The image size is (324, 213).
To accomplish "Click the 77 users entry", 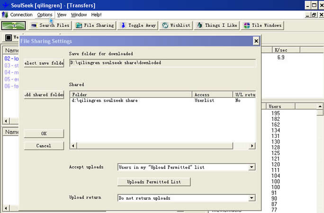I will coord(274,210).
